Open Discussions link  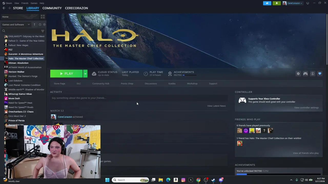click(x=151, y=84)
